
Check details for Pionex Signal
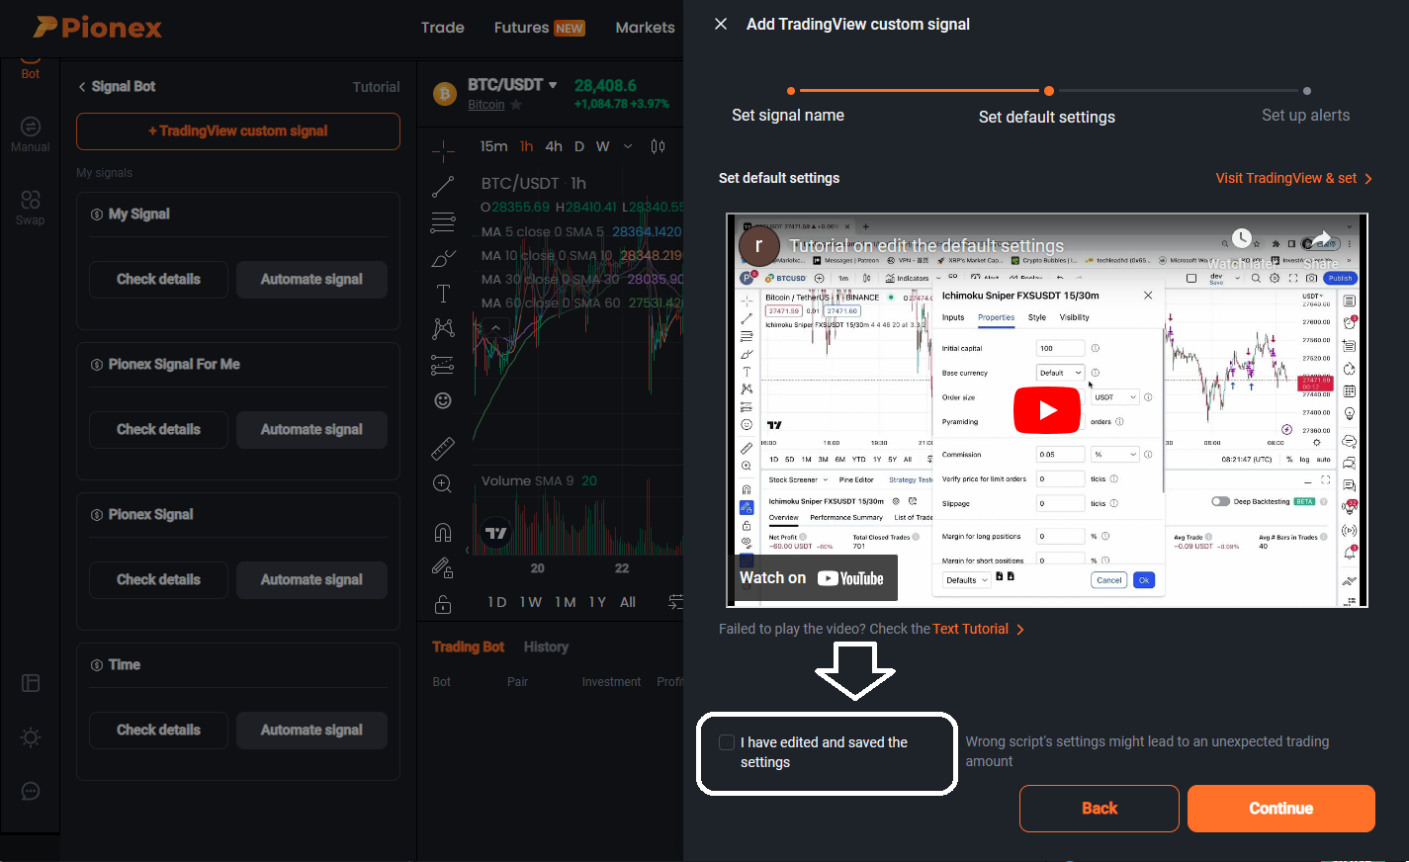[x=158, y=579]
